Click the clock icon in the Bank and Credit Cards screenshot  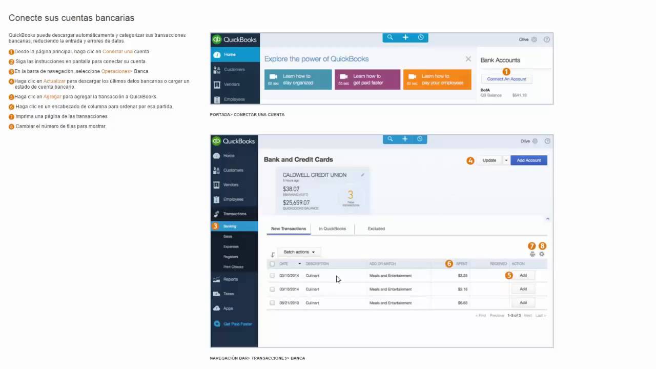[420, 139]
